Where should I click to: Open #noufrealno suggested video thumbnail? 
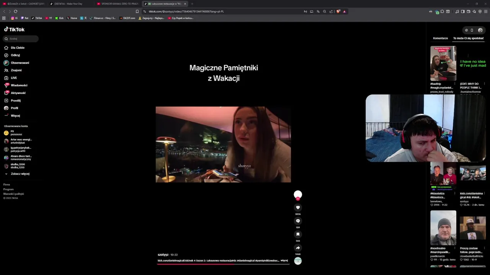coord(443,228)
